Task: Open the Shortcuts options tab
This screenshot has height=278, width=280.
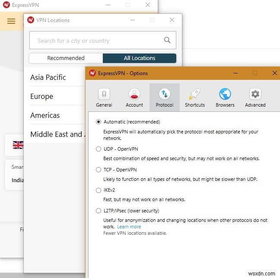Action: click(x=194, y=98)
